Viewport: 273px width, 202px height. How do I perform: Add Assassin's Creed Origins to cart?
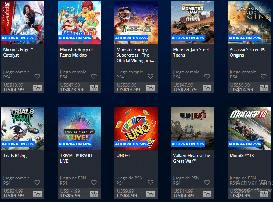click(x=264, y=88)
